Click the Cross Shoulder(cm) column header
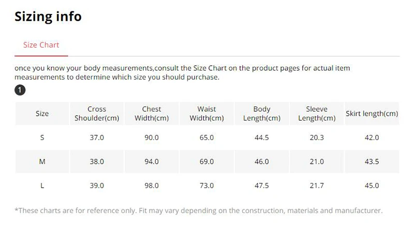This screenshot has height=231, width=414. click(97, 114)
